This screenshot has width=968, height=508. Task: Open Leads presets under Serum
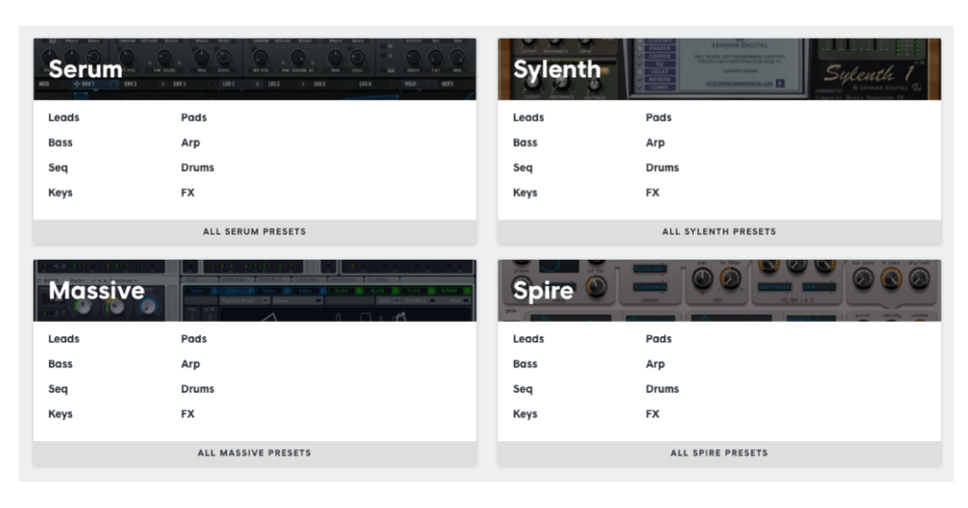click(63, 117)
